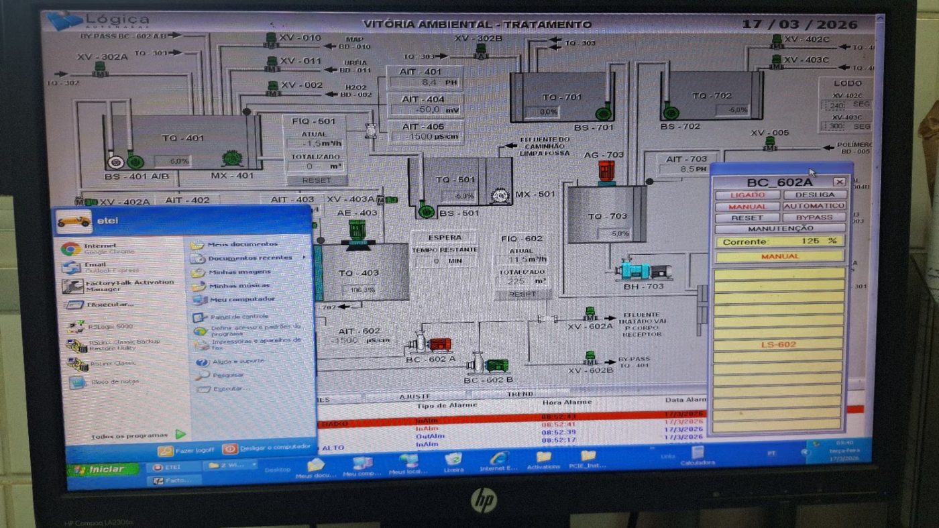The height and width of the screenshot is (528, 939).
Task: Click the BC-602 A red pump icon
Action: [x=431, y=344]
